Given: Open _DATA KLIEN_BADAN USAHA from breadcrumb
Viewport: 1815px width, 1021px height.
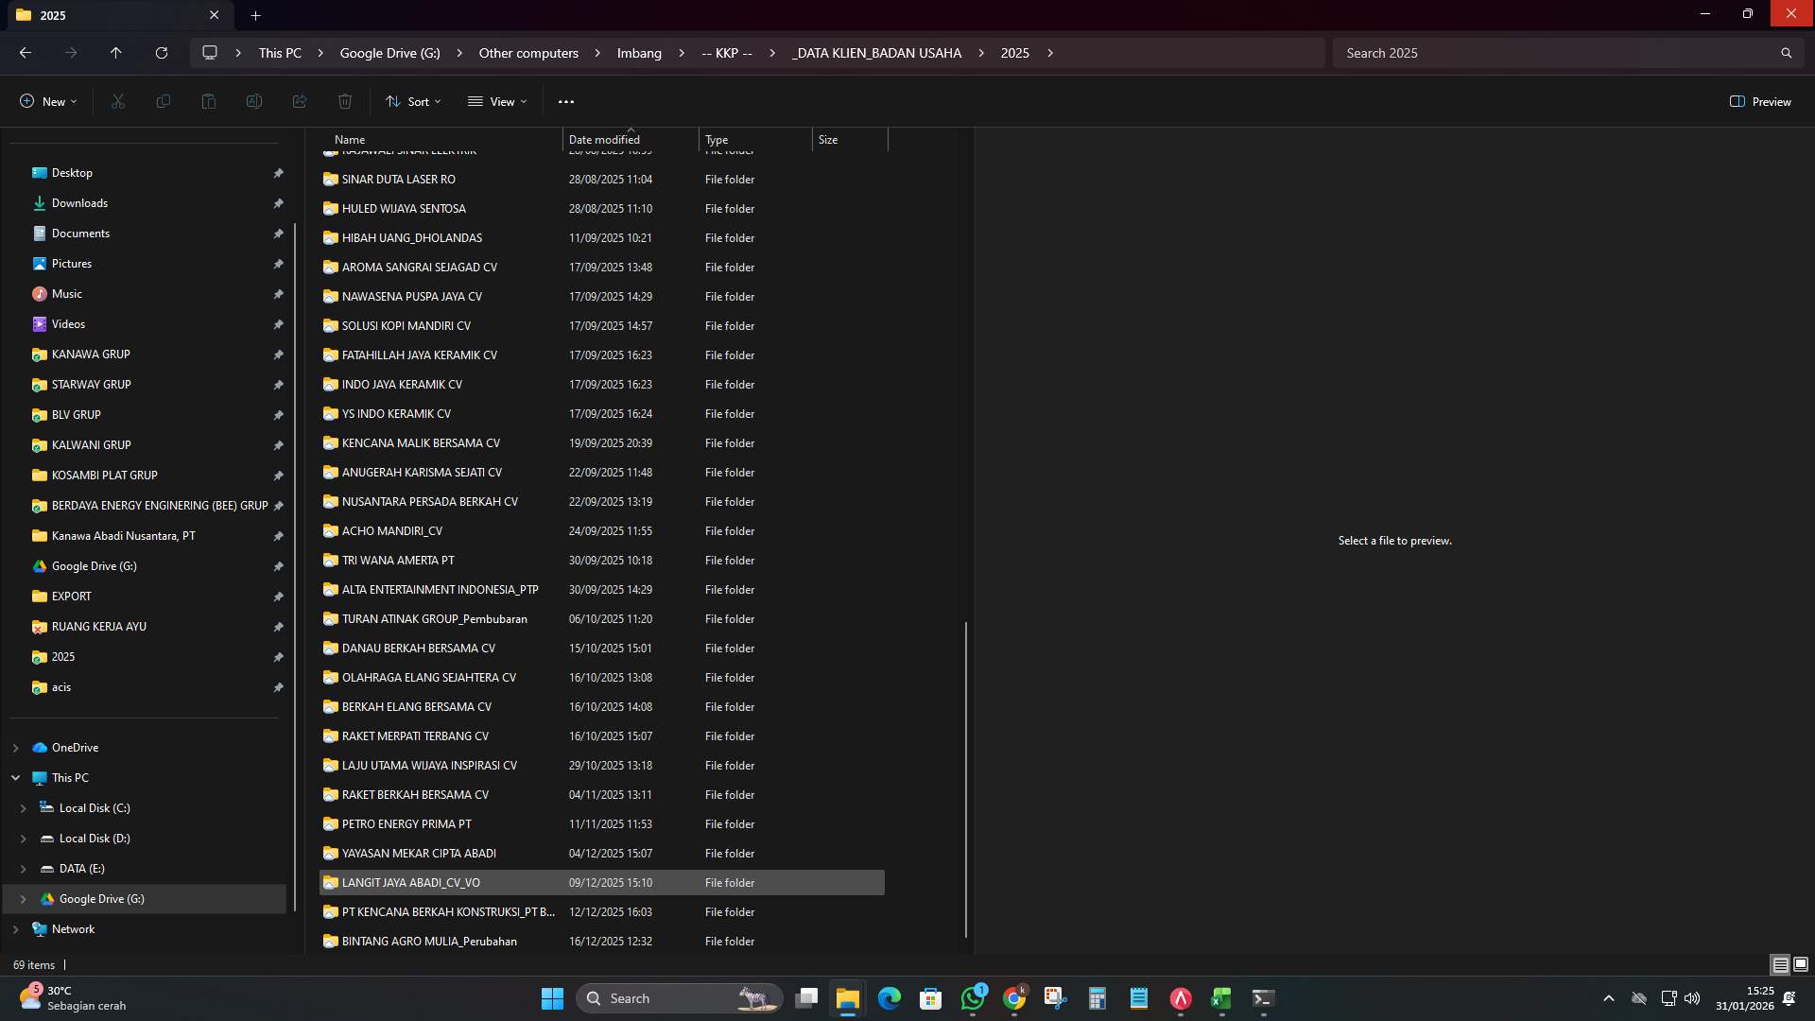Looking at the screenshot, I should point(874,53).
